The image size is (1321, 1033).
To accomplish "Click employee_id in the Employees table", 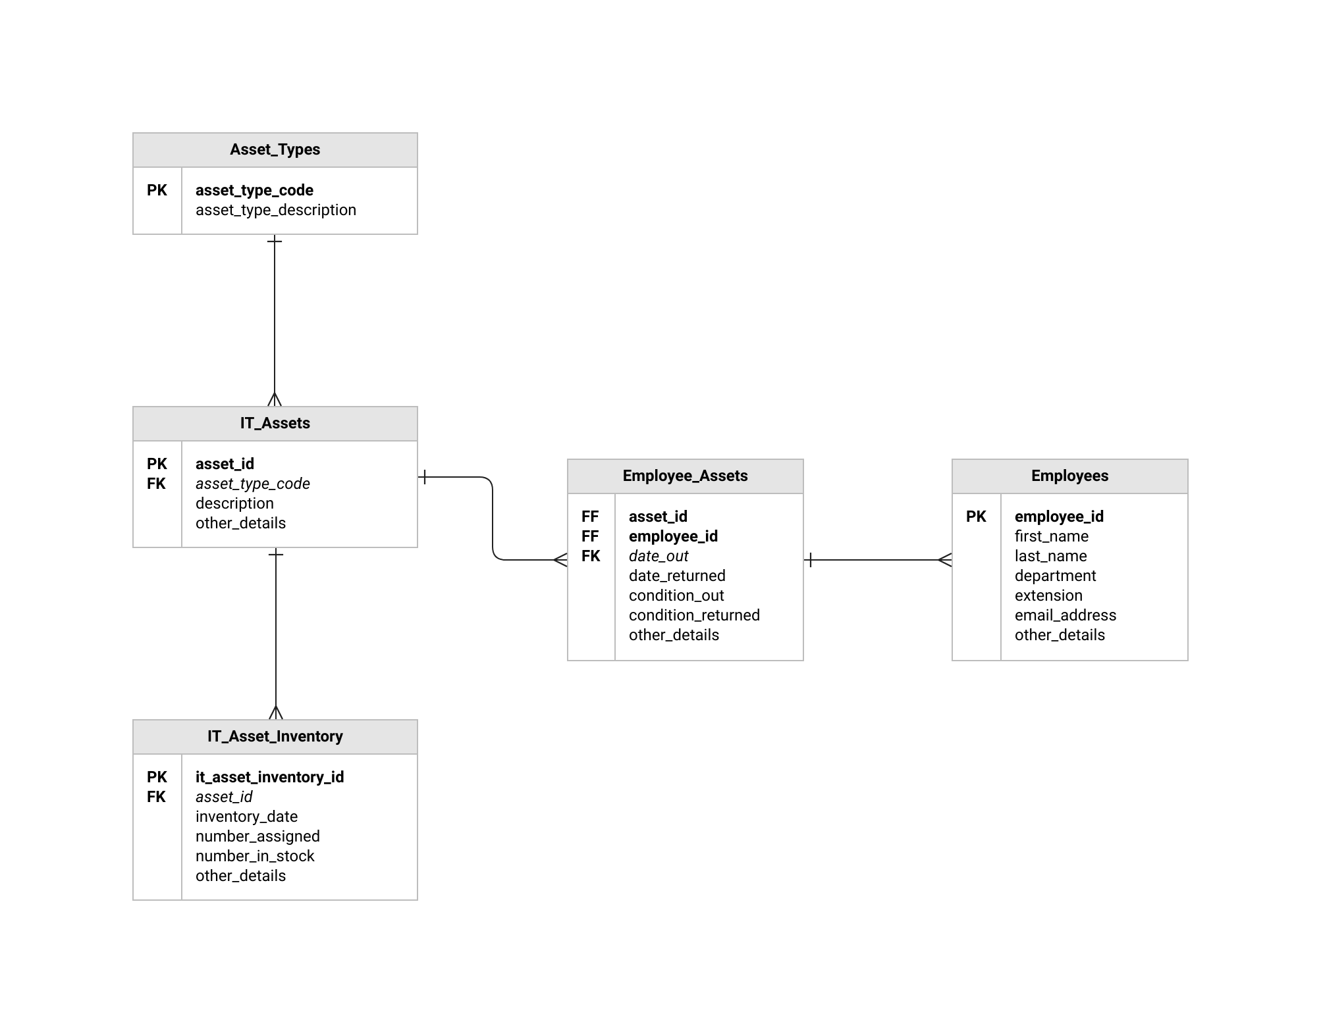I will tap(1059, 516).
